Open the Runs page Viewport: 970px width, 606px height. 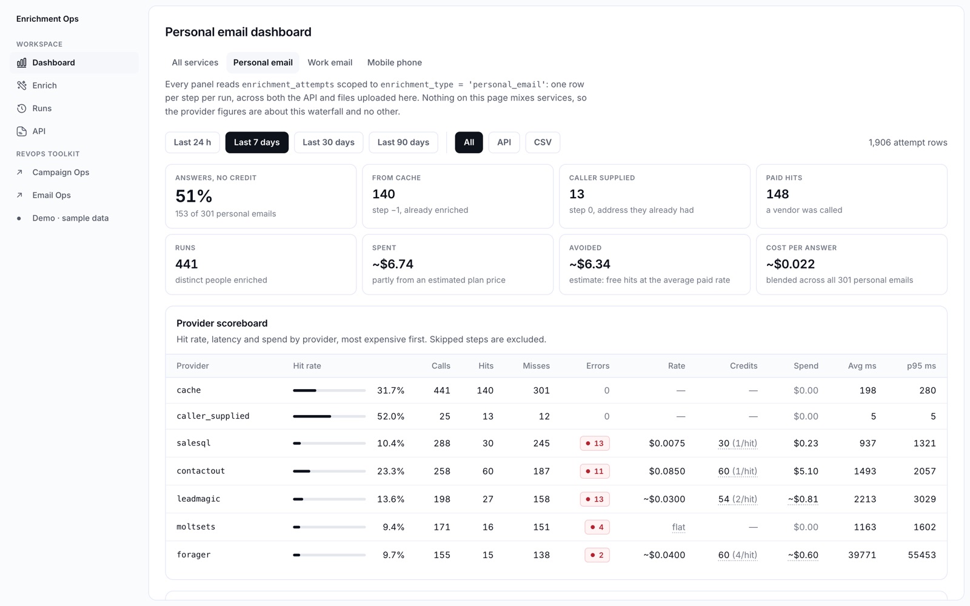[x=74, y=108]
